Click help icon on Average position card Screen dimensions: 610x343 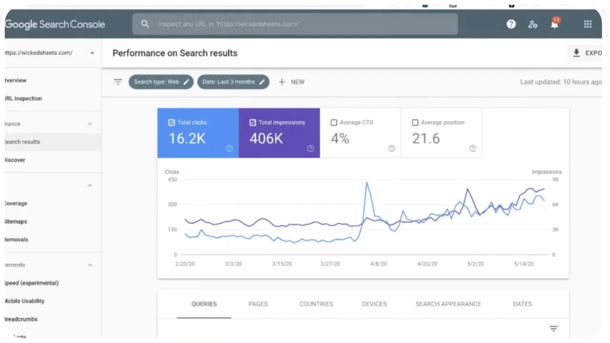point(473,149)
